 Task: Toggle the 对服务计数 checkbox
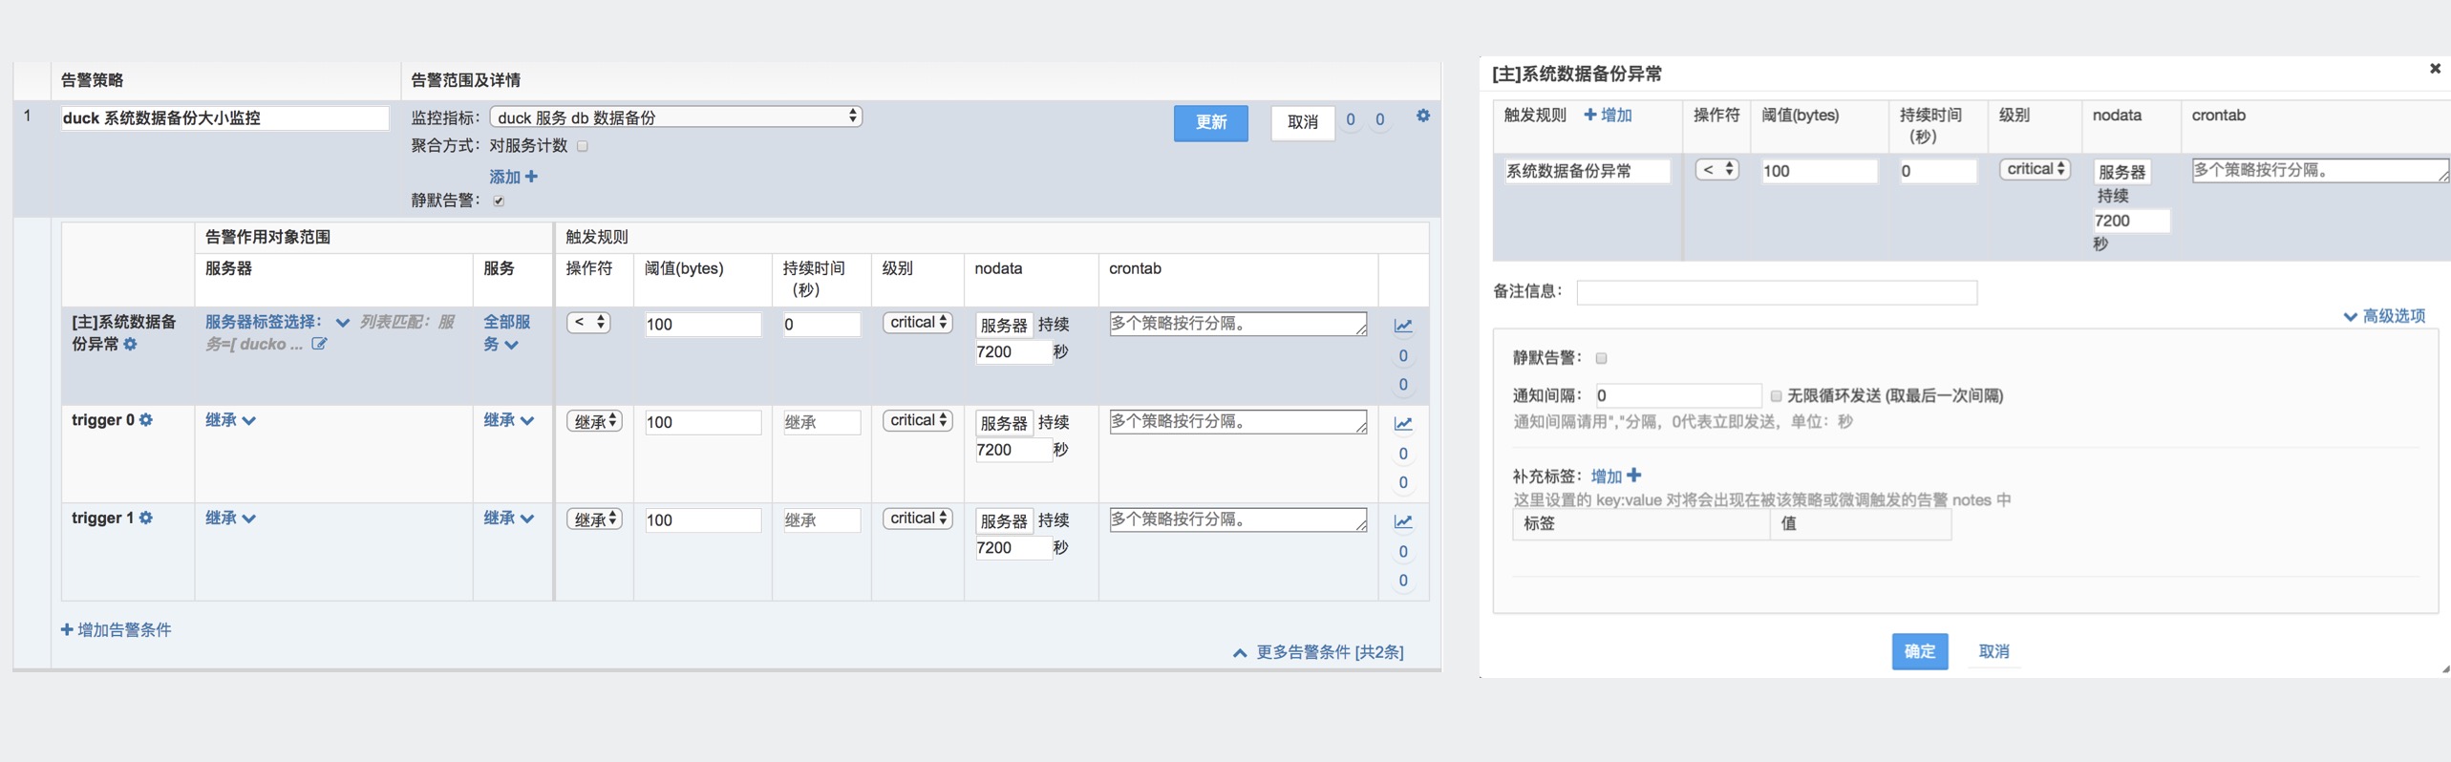[x=583, y=146]
